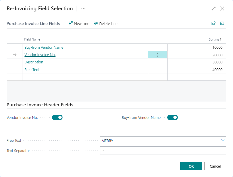Expand the dialog to full screen
This screenshot has width=233, height=177.
(x=214, y=9)
